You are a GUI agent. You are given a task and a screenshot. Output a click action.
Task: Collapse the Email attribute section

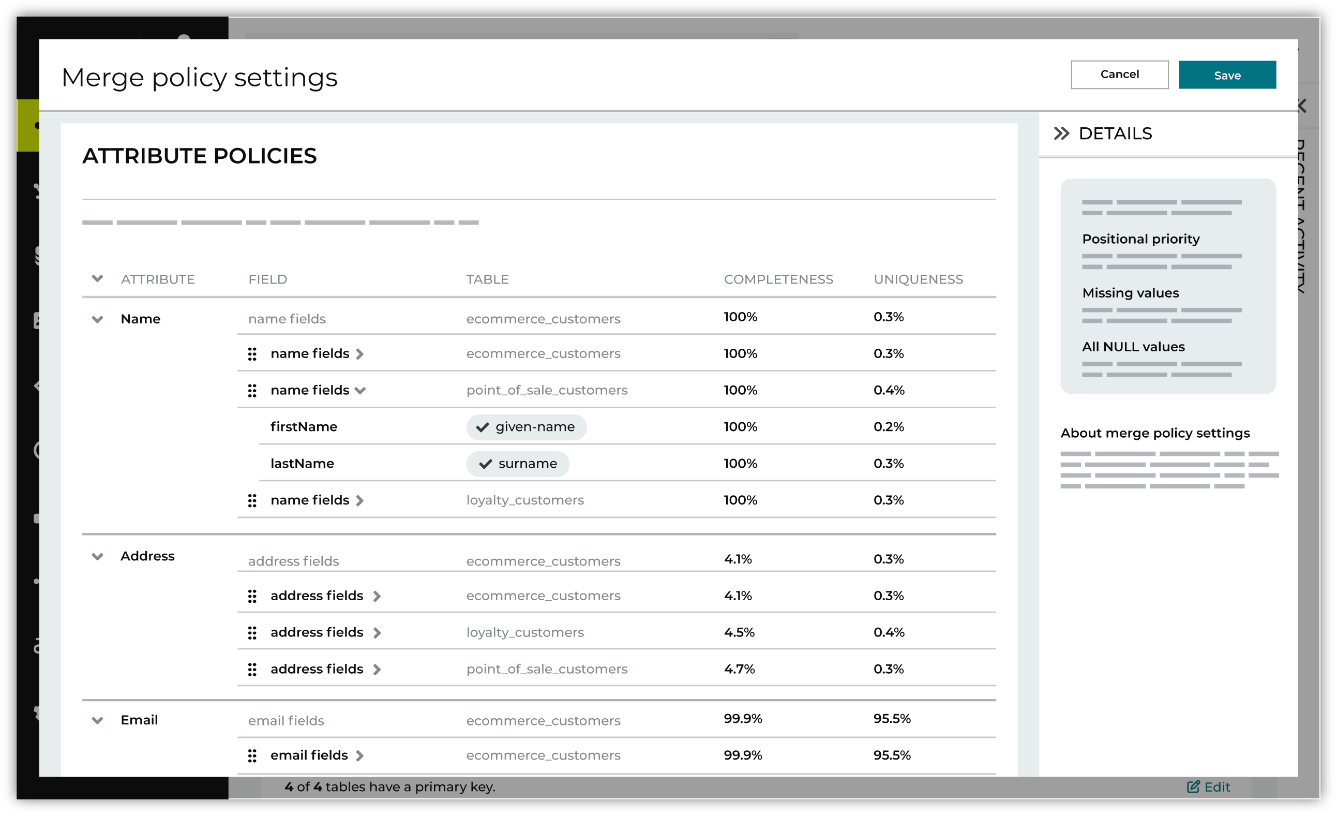pos(98,720)
